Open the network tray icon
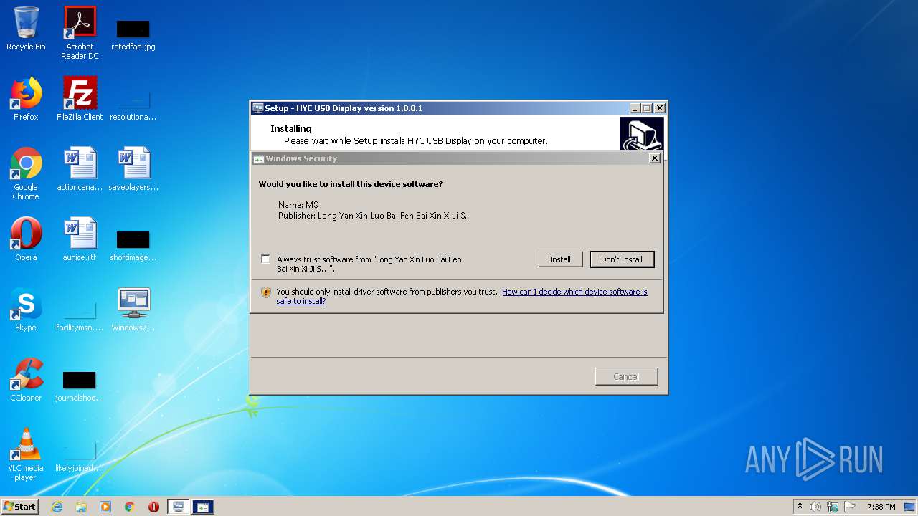The width and height of the screenshot is (918, 516). pyautogui.click(x=833, y=507)
